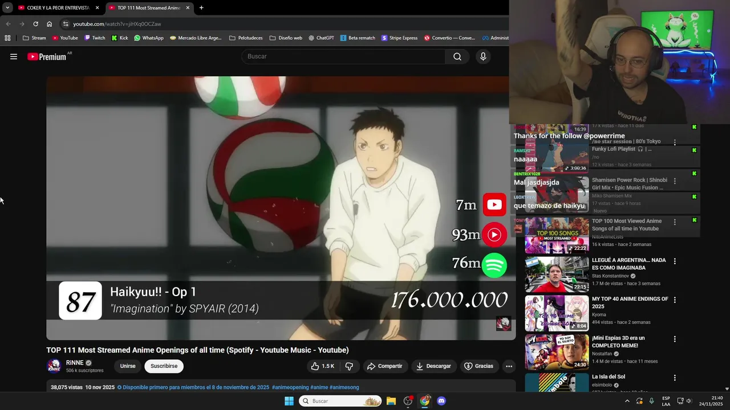Click the YouTube Buscar search field
The height and width of the screenshot is (410, 730).
coord(343,56)
